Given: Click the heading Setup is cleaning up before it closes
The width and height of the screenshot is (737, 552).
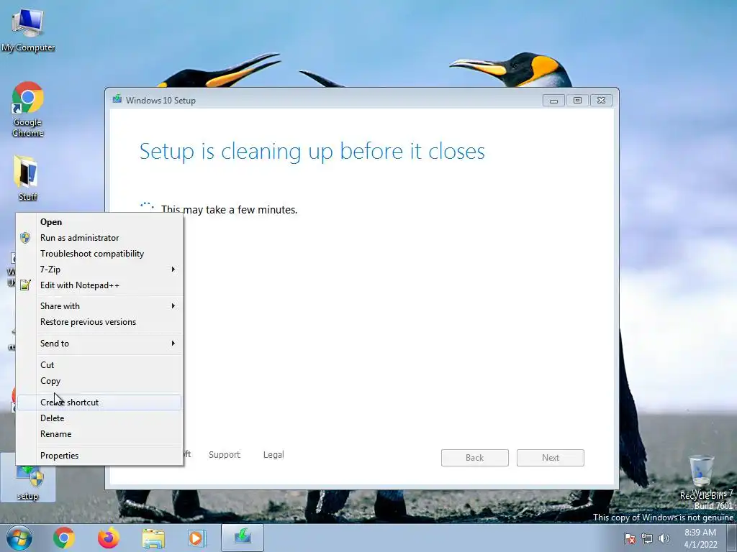Looking at the screenshot, I should tap(312, 152).
